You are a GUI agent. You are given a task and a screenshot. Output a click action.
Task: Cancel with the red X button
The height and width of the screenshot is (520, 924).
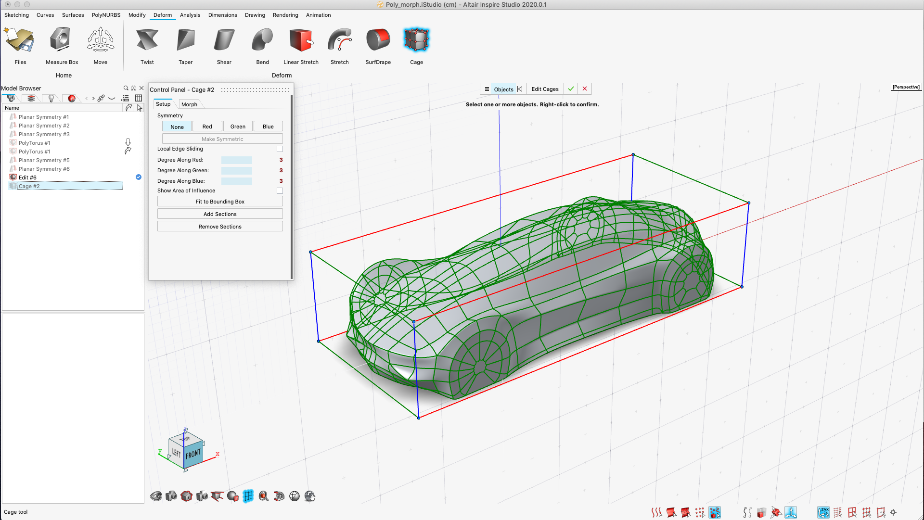coord(585,89)
